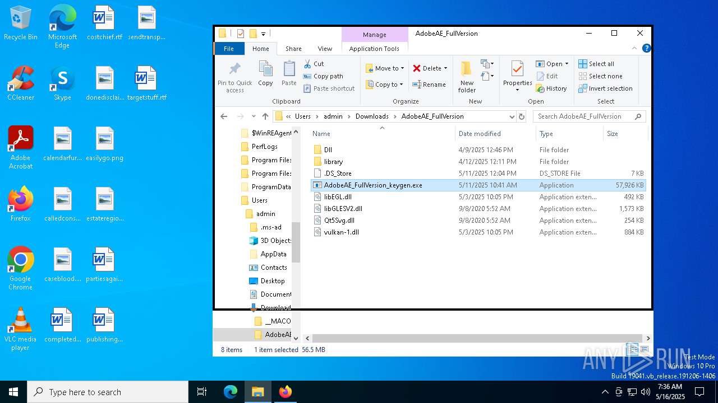Open VLC media player shortcut

(20, 329)
